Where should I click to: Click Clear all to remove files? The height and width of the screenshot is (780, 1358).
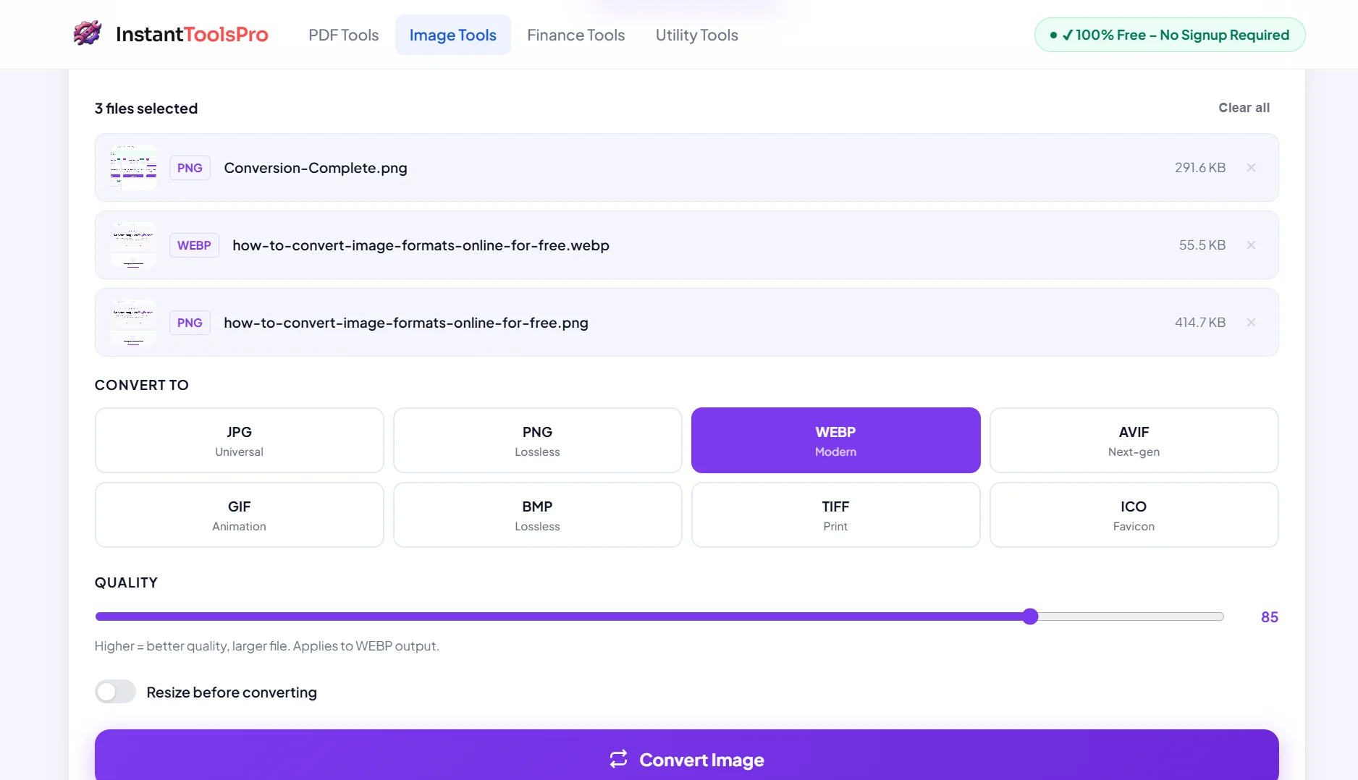pyautogui.click(x=1244, y=108)
